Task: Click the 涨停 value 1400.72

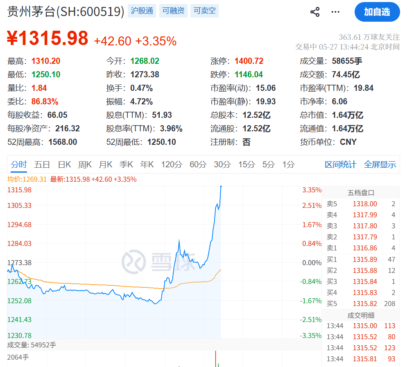Action: [x=249, y=61]
